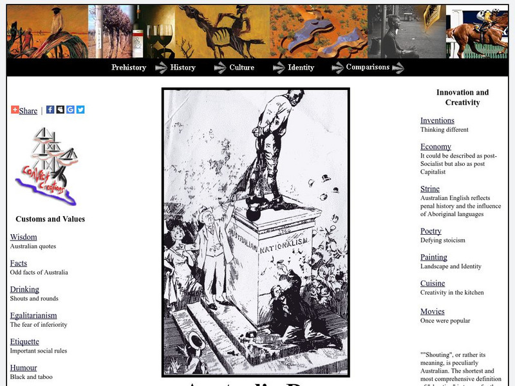Share page via Facebook icon
515x386 pixels.
(50, 109)
